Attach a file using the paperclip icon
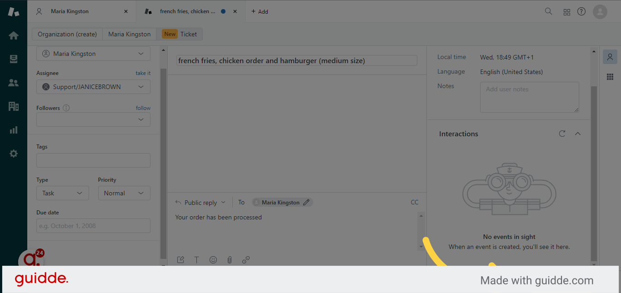This screenshot has height=293, width=621. 230,259
